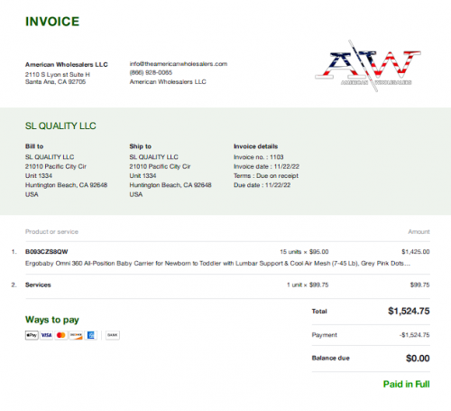Choose the Bank payment icon

pos(113,335)
